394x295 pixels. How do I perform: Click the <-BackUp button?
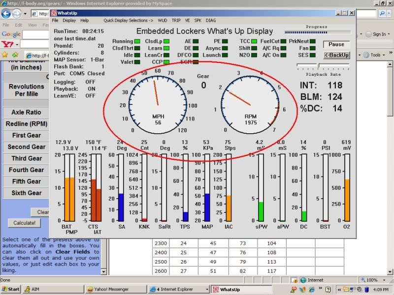pyautogui.click(x=336, y=55)
